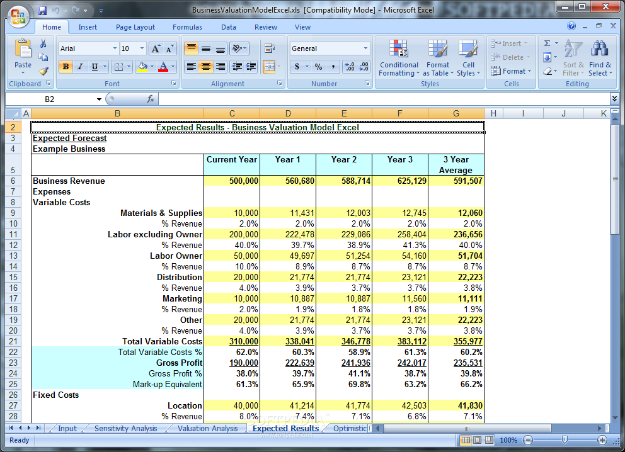Open Cell Styles gallery
625x452 pixels.
[468, 58]
